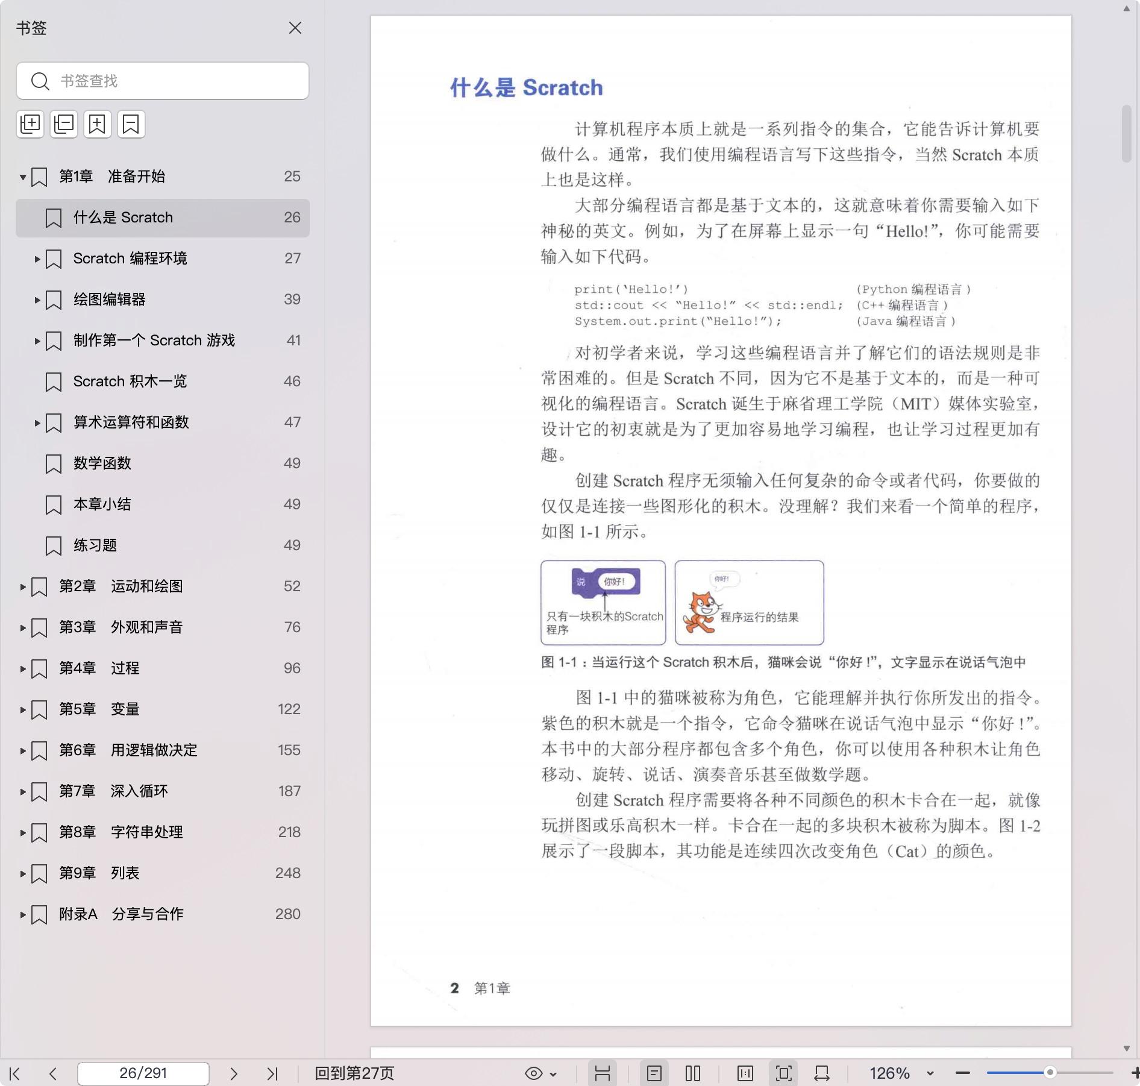The width and height of the screenshot is (1140, 1086).
Task: Expand all bookmarks in the sidebar
Action: tap(30, 124)
